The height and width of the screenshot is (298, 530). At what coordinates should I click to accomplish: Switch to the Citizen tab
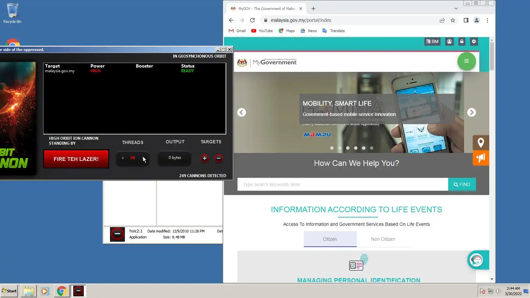coord(330,239)
